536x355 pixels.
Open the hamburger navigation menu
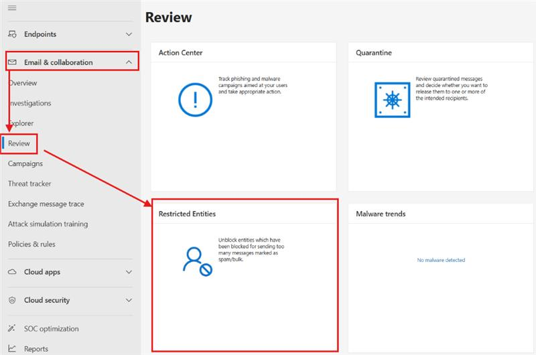coord(12,7)
